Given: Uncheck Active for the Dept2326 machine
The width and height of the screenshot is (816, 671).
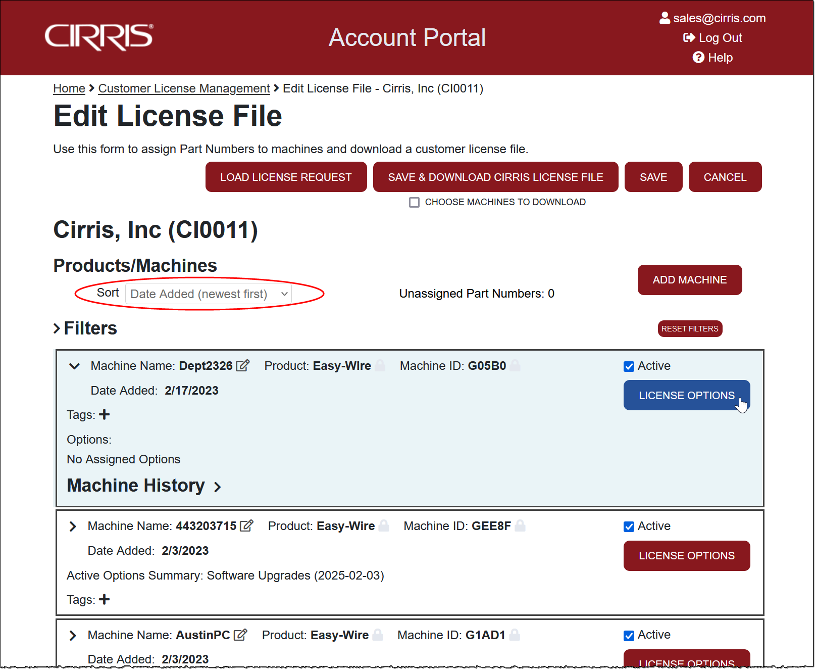Looking at the screenshot, I should pyautogui.click(x=629, y=366).
